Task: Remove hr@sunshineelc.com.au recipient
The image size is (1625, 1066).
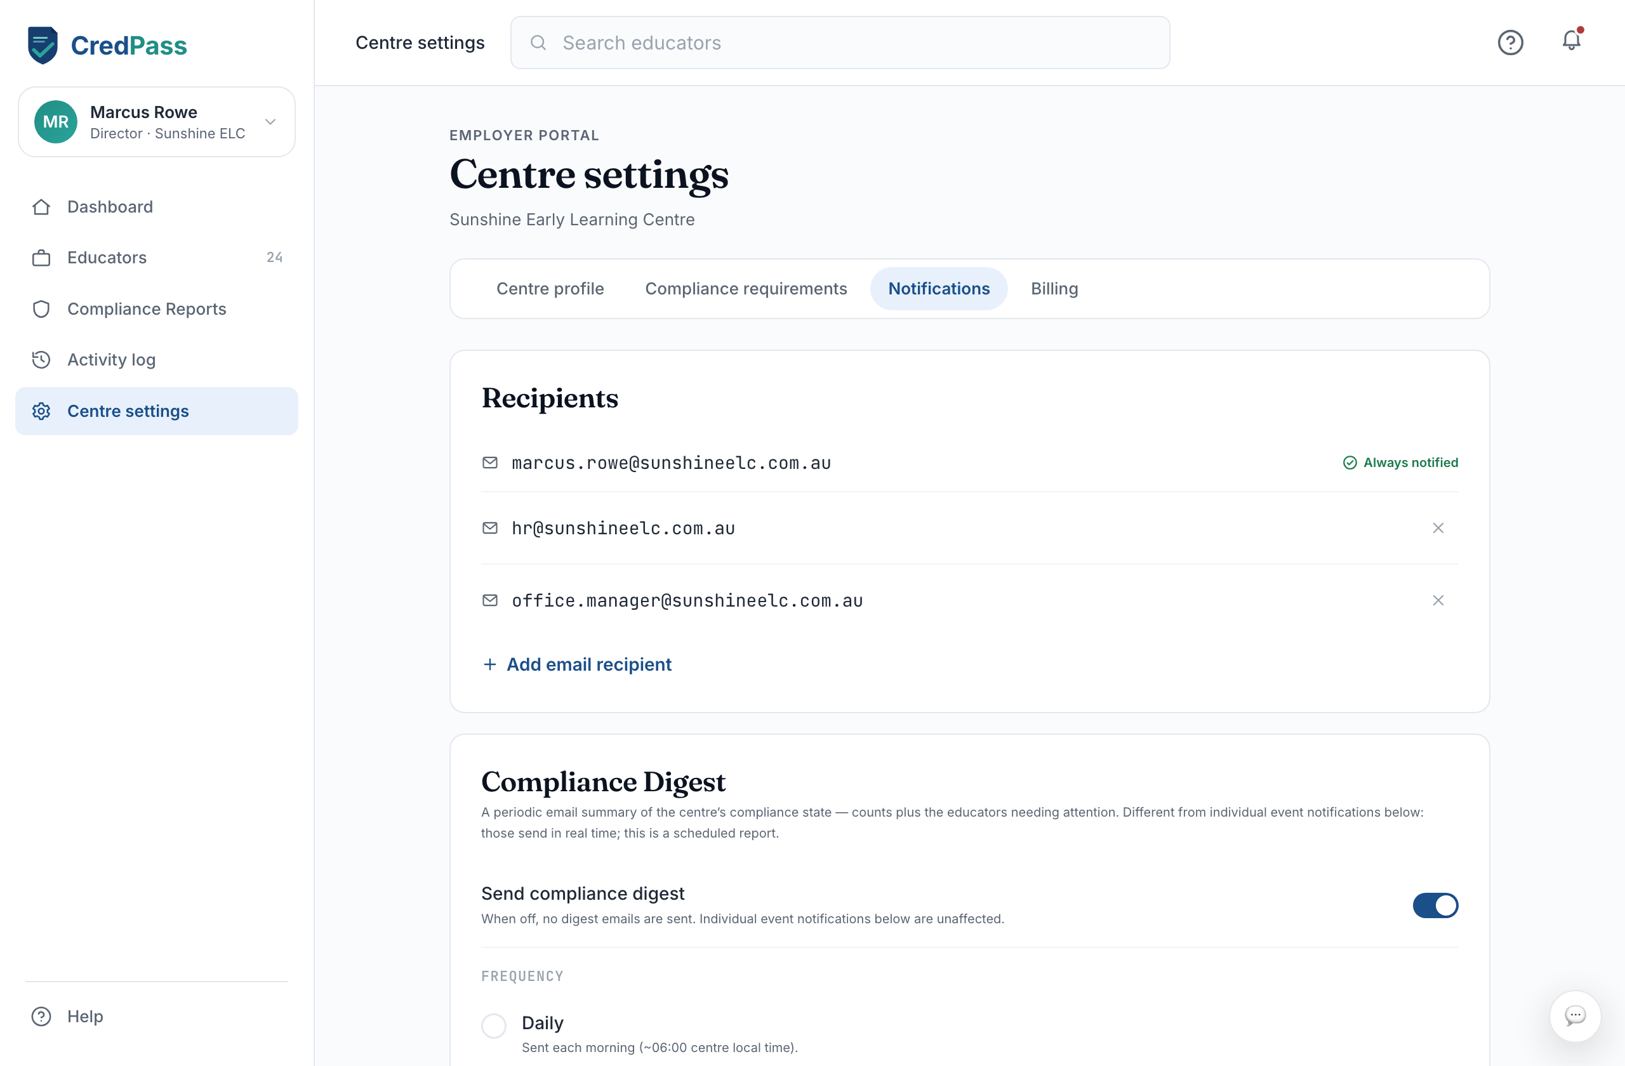Action: click(x=1438, y=528)
